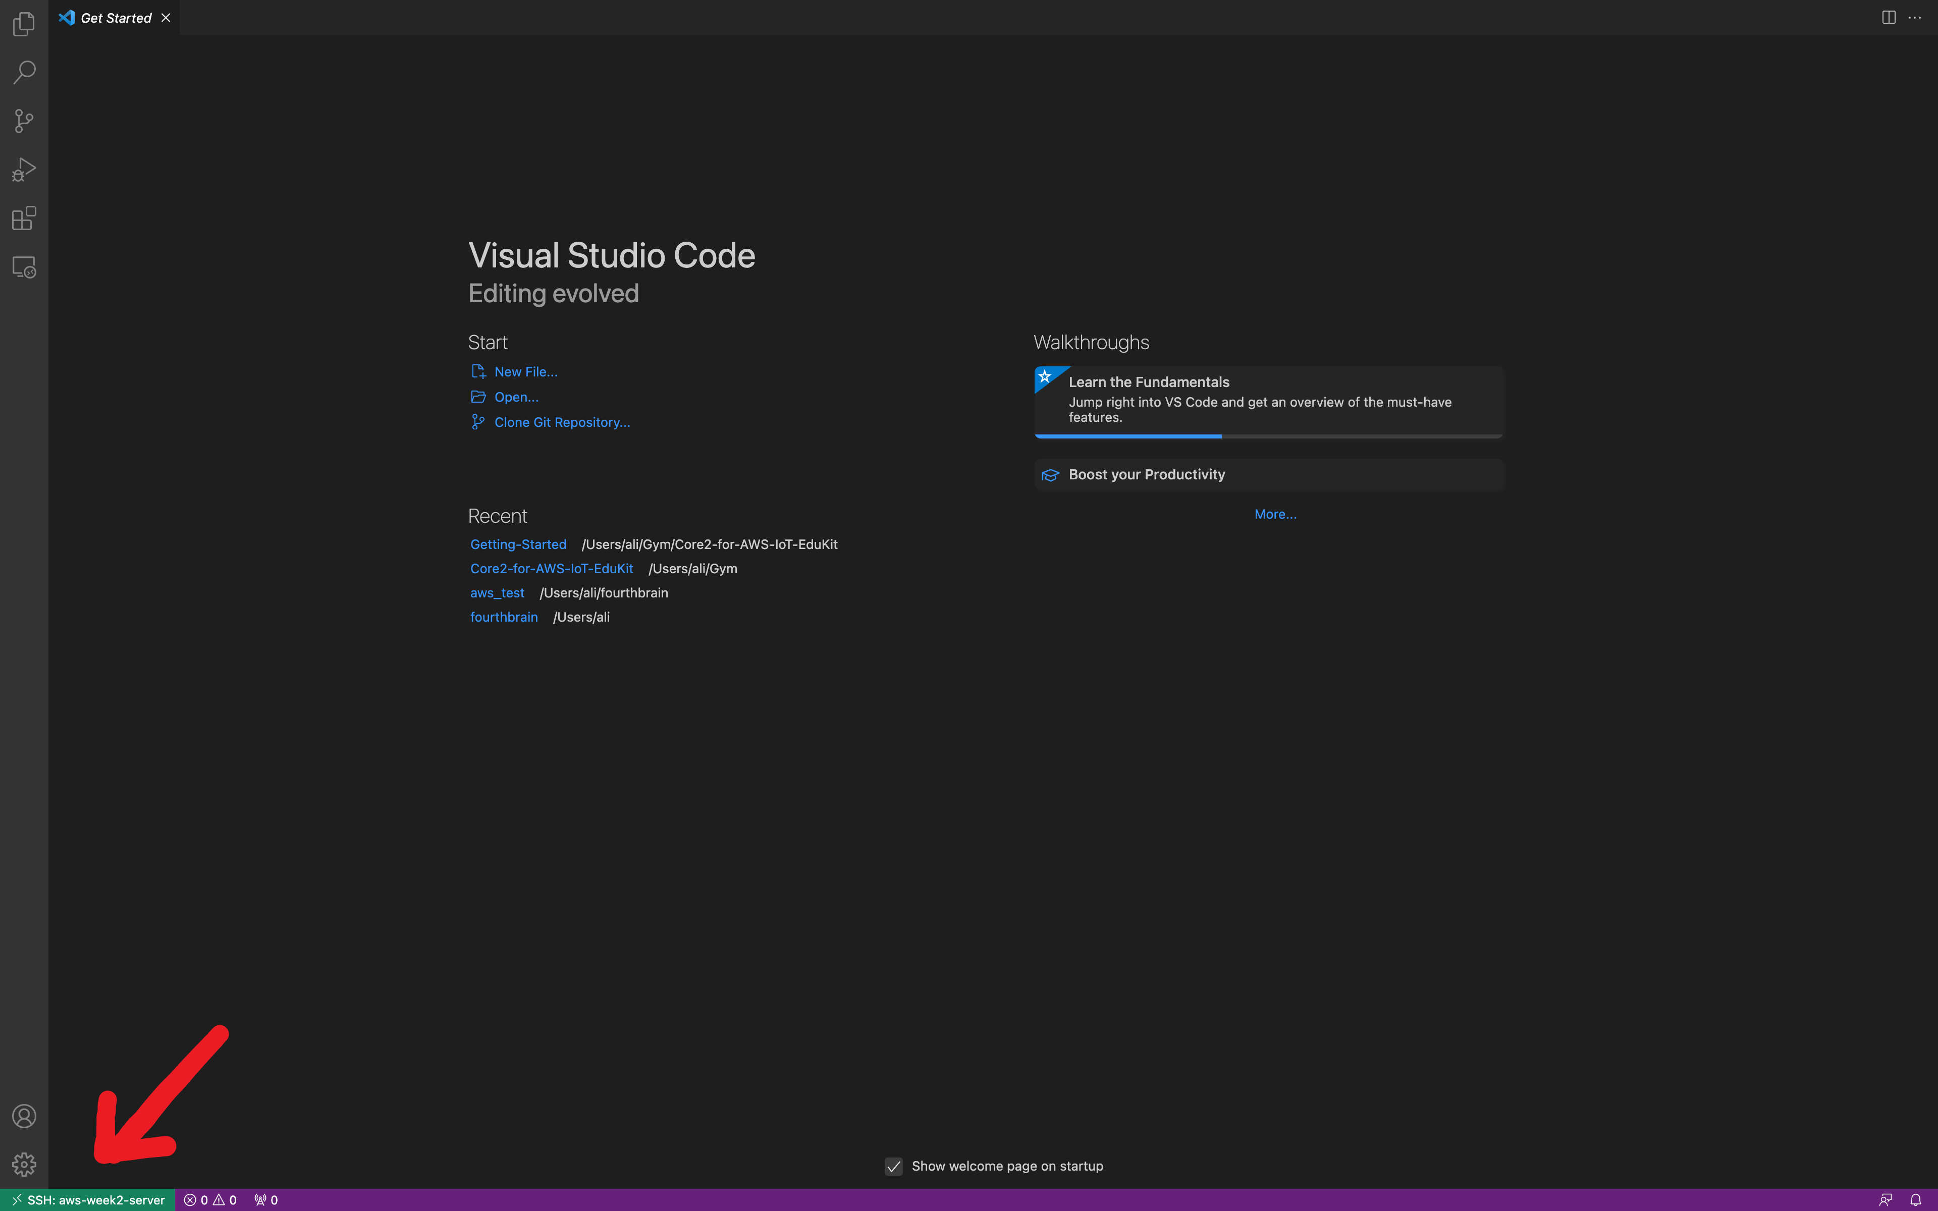Viewport: 1938px width, 1211px height.
Task: Open the More Actions ellipsis menu
Action: [1915, 18]
